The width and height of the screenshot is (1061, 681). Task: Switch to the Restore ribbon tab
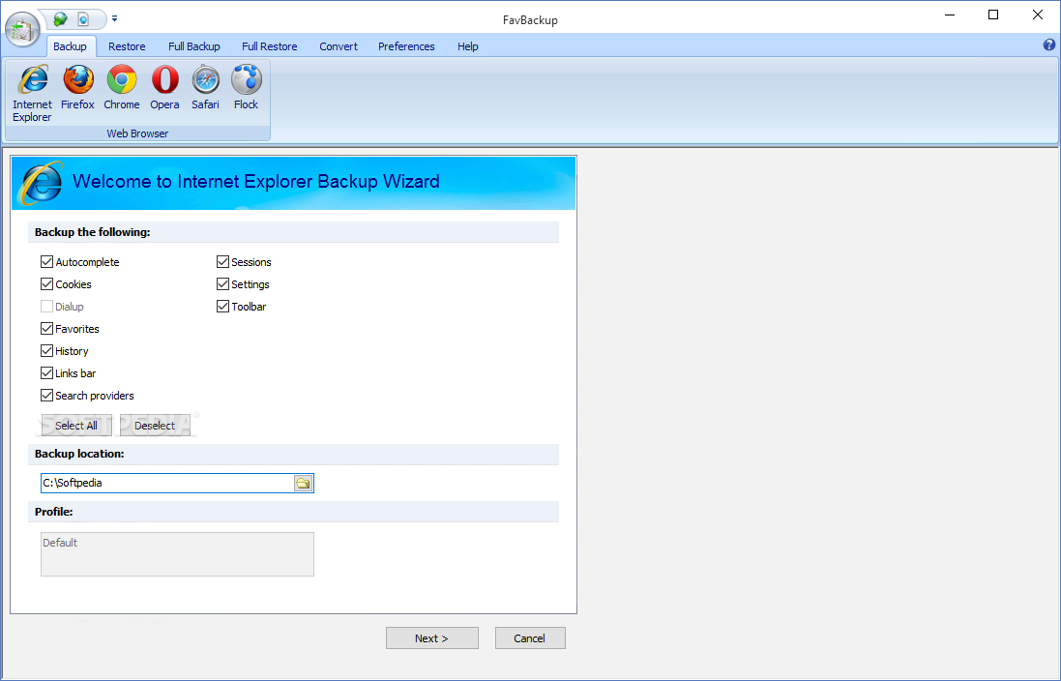(128, 46)
